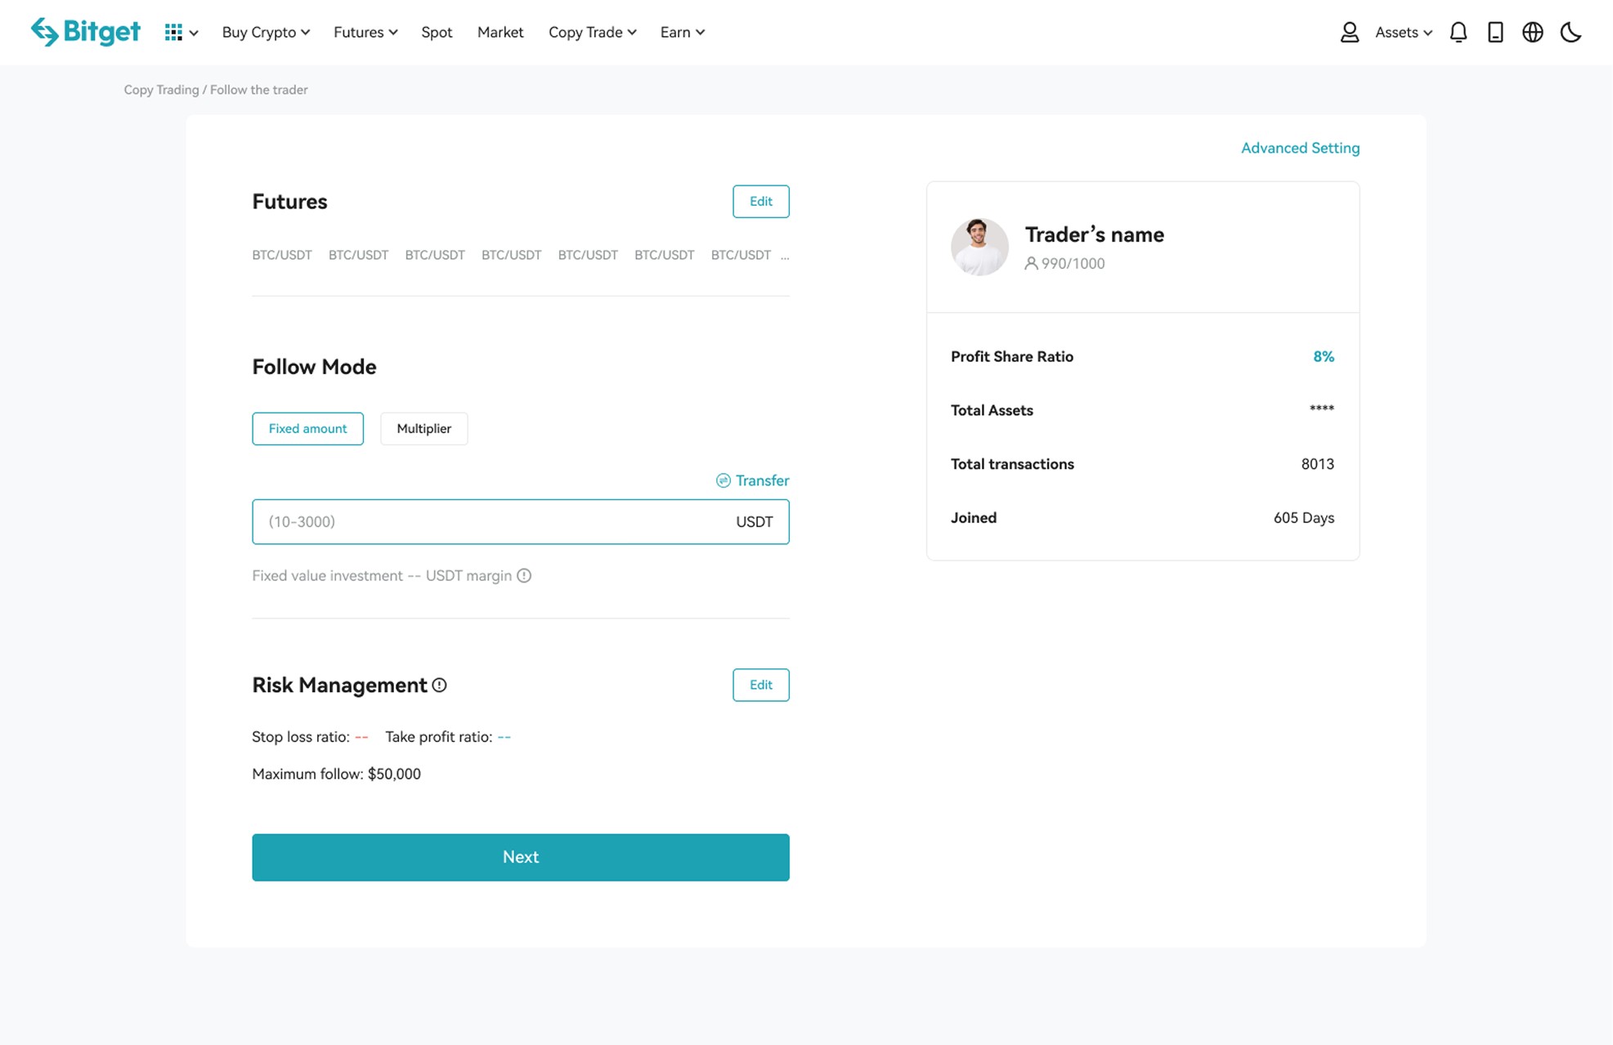Open the notifications bell
Viewport: 1613px width, 1045px height.
tap(1458, 33)
